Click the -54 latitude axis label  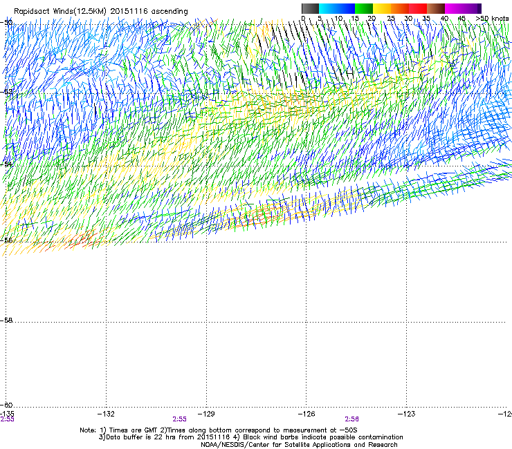click(x=6, y=164)
